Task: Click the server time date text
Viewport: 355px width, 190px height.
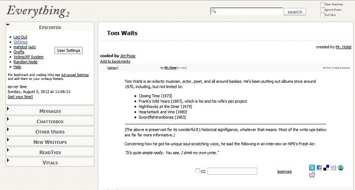Action: click(x=39, y=92)
